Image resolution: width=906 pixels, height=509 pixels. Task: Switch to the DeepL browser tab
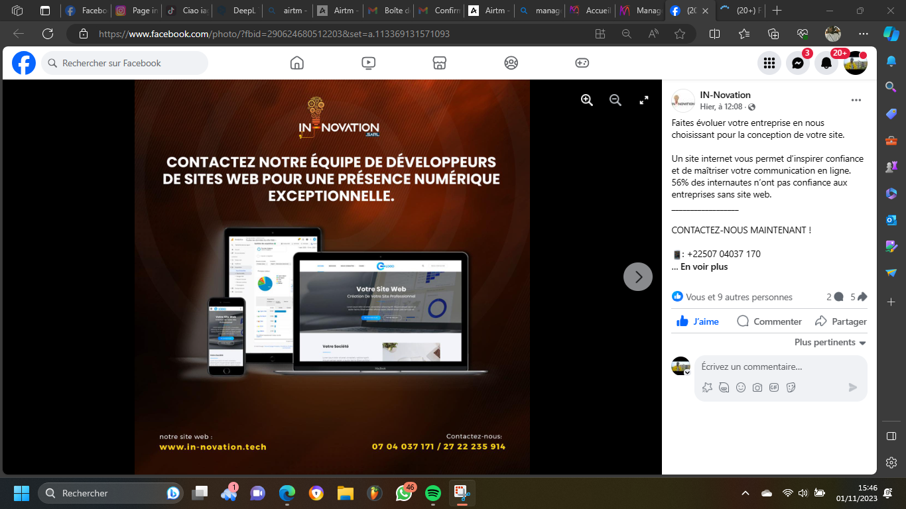(x=235, y=11)
